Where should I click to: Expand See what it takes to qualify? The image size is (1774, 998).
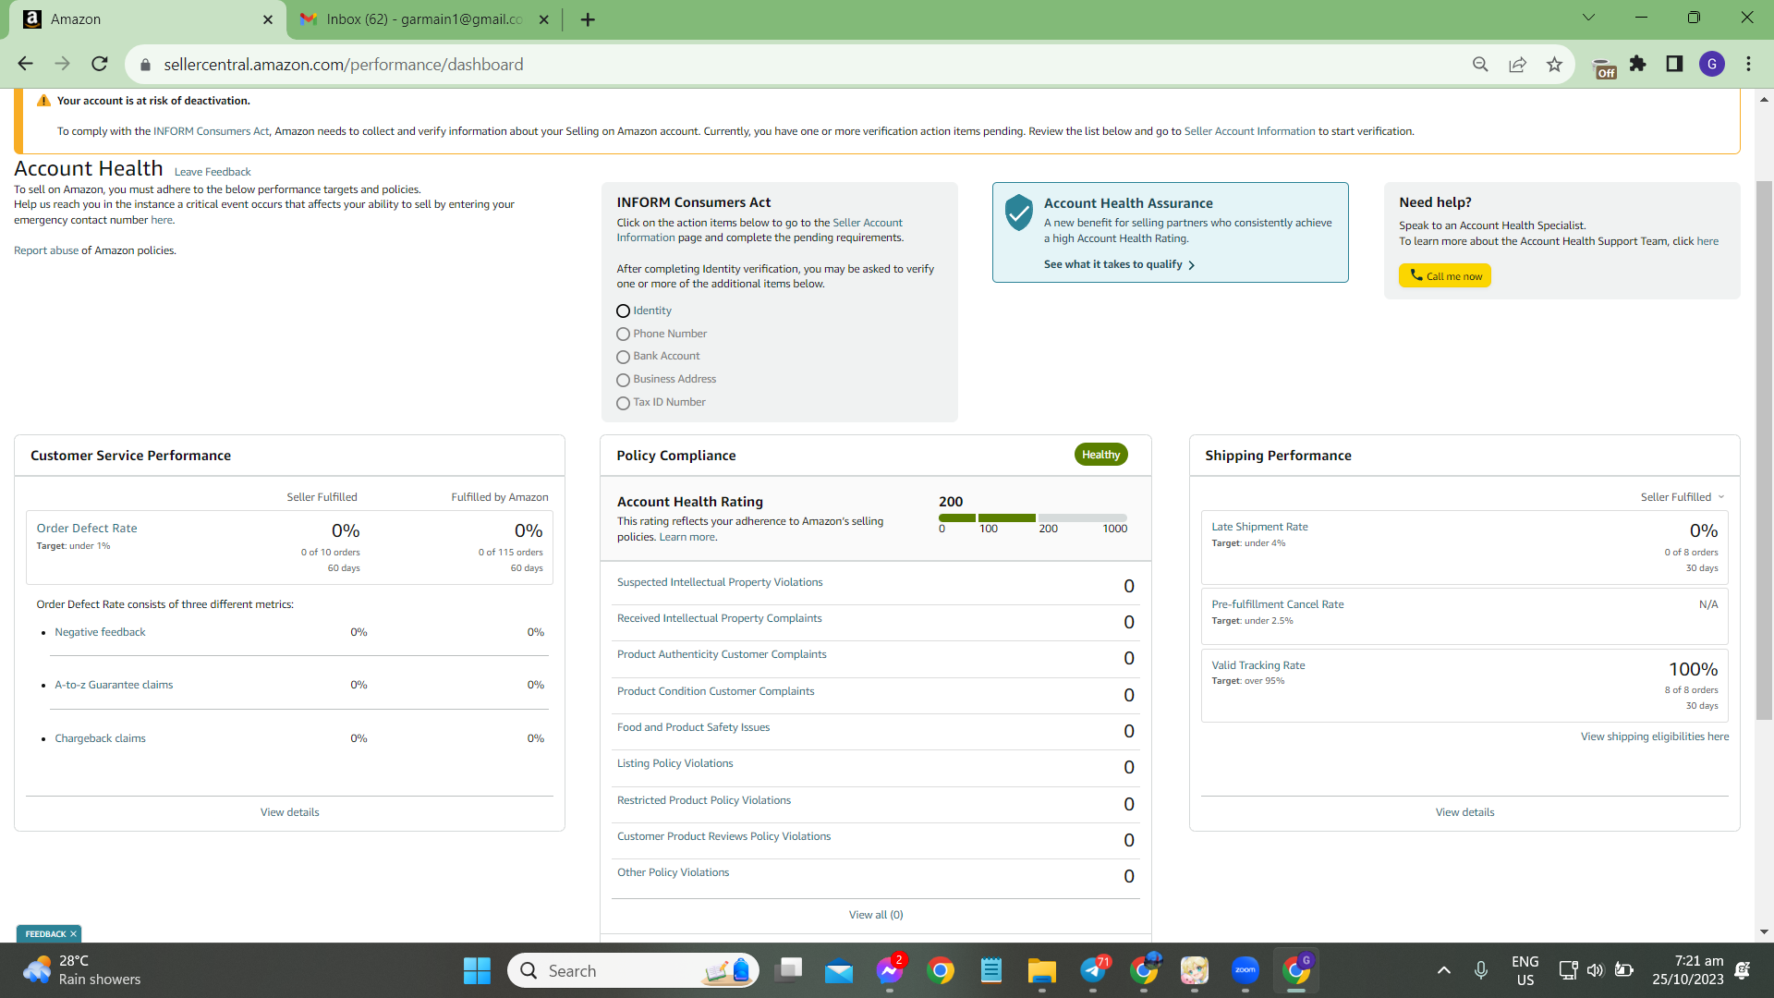pos(1119,264)
